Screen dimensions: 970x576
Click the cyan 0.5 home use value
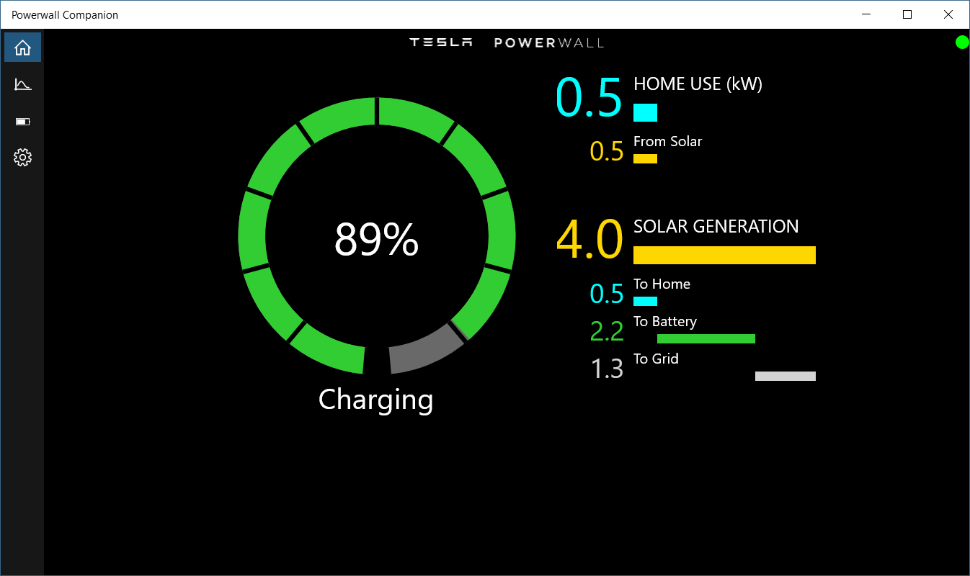(588, 97)
